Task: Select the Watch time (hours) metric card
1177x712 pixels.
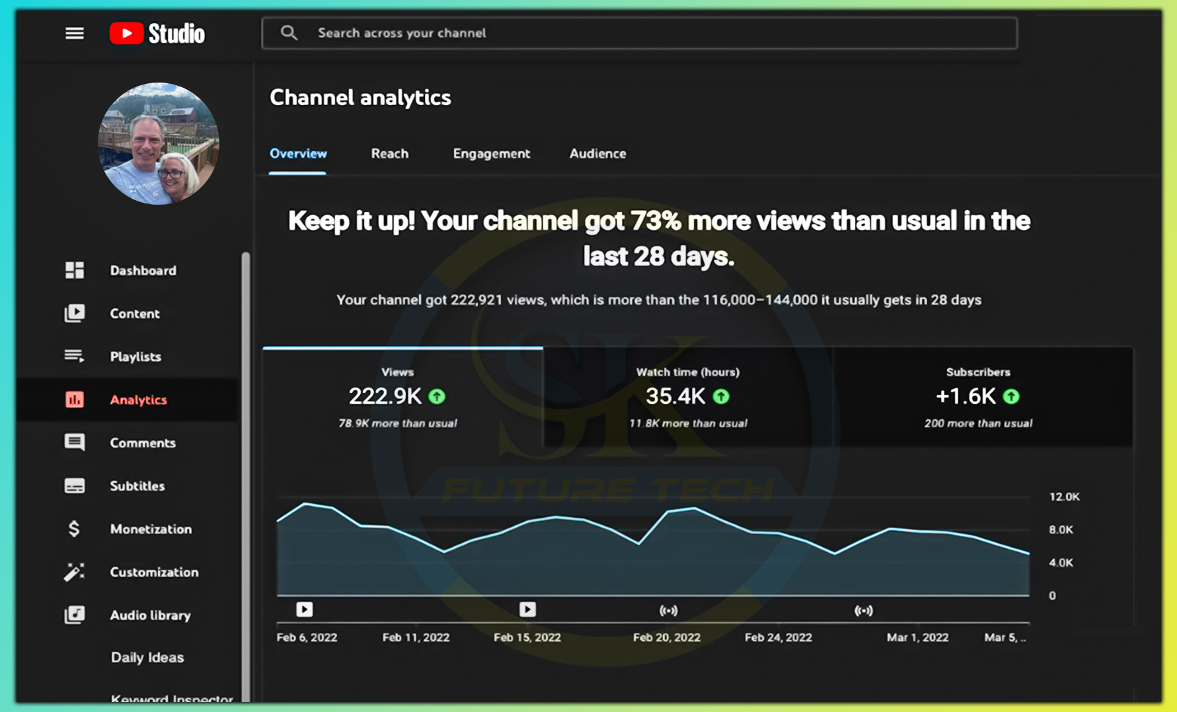Action: (x=687, y=397)
